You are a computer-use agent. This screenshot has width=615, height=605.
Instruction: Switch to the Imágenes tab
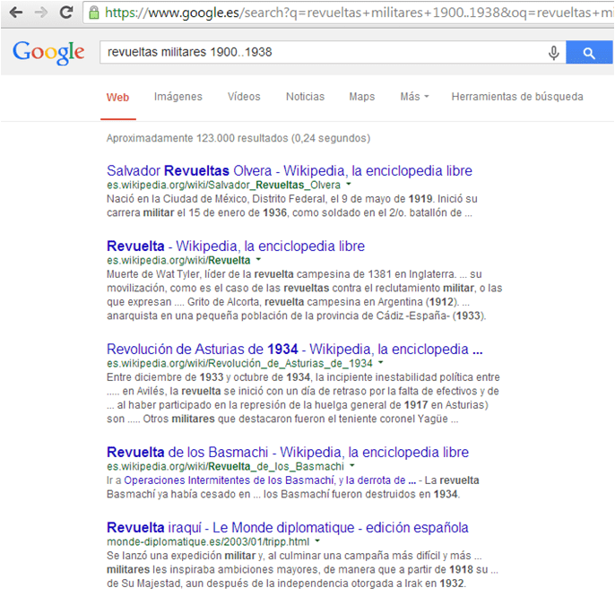pyautogui.click(x=178, y=97)
